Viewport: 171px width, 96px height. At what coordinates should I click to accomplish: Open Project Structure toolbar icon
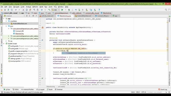coord(91,10)
